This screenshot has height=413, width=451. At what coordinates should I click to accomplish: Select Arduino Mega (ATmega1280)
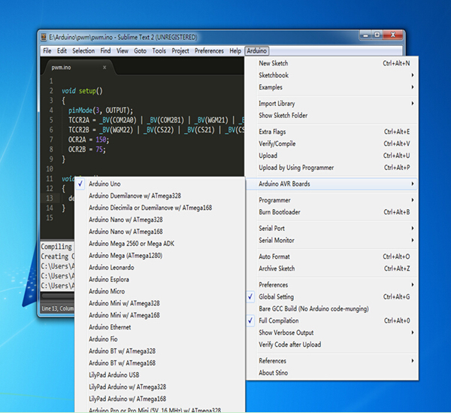(x=160, y=256)
